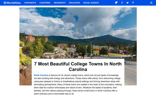Open the Countries menu
The width and height of the screenshot is (156, 98).
45,3
